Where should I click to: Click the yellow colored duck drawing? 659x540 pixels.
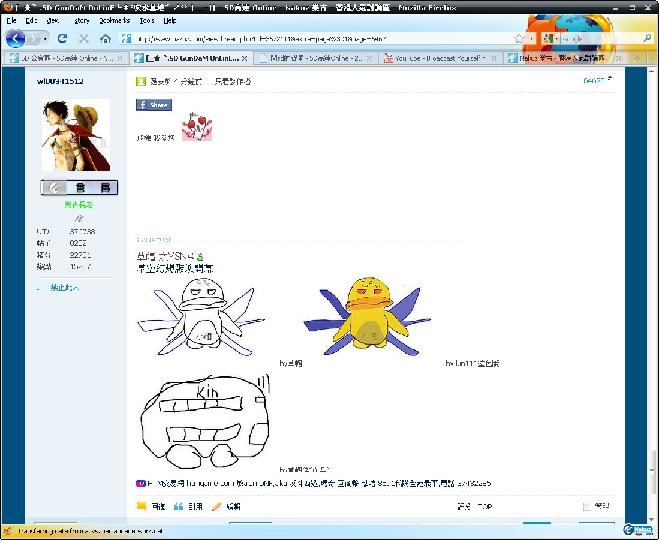coord(368,317)
